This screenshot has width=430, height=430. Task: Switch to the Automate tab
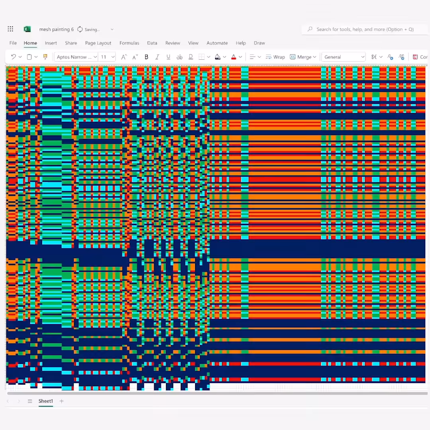[x=217, y=43]
